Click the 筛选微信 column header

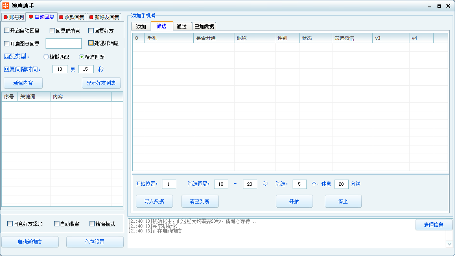[352, 38]
